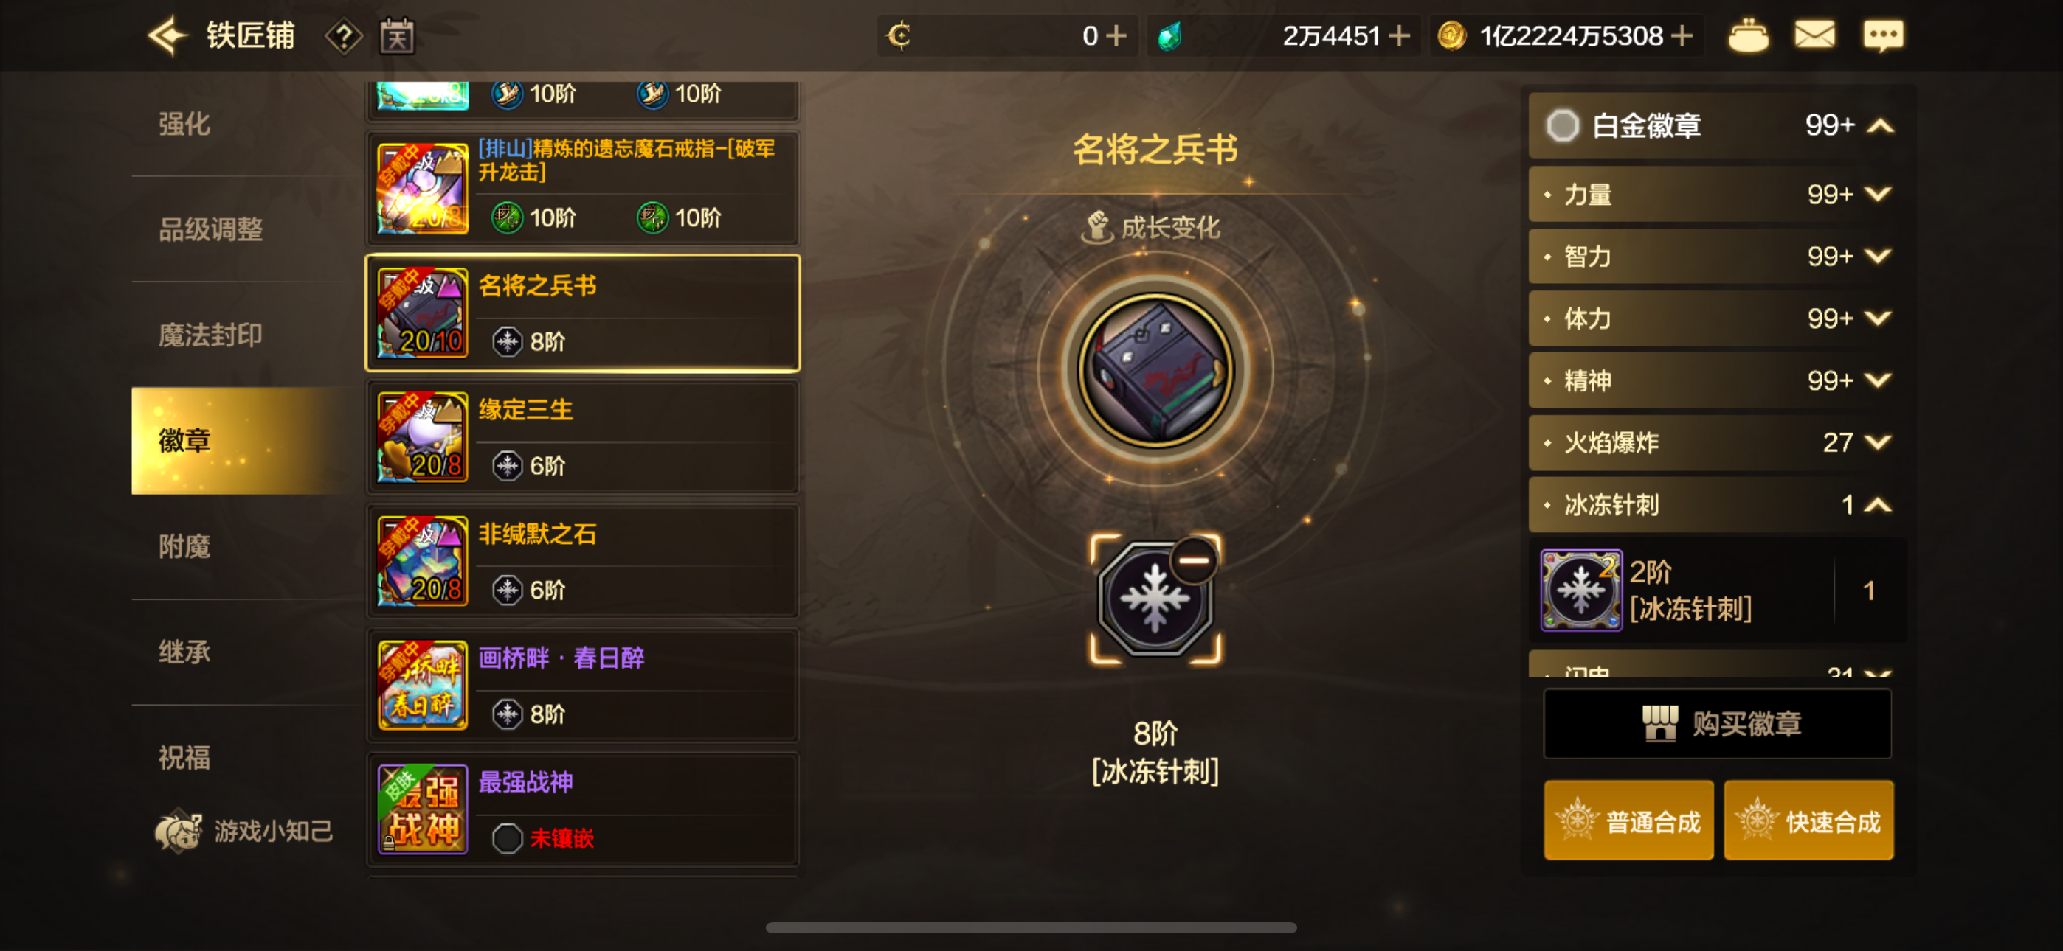This screenshot has width=2063, height=951.
Task: Open the mail envelope icon
Action: coord(1814,35)
